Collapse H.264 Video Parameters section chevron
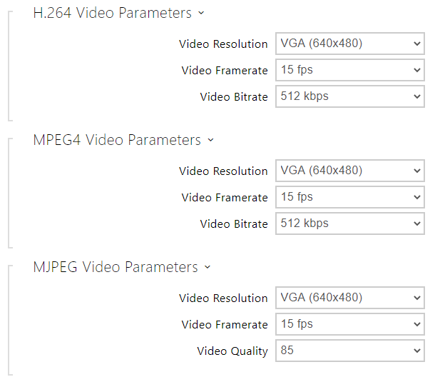Screen dimensions: 440x382 pyautogui.click(x=201, y=13)
